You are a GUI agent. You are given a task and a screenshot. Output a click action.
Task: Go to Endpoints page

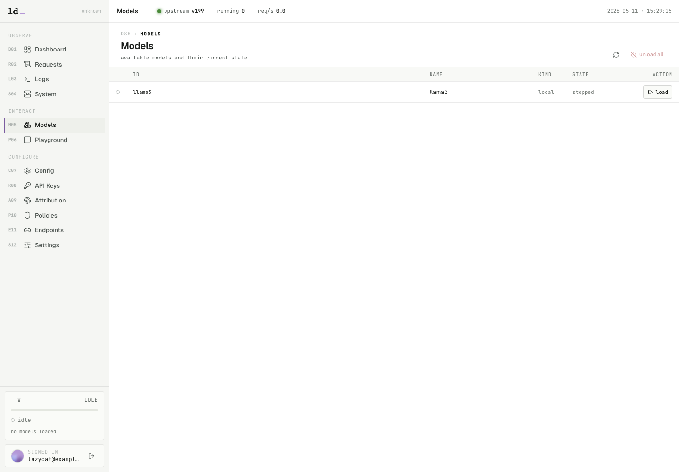55,230
